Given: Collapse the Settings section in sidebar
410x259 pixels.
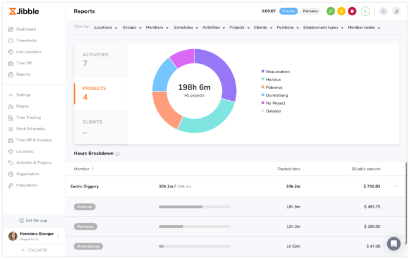Looking at the screenshot, I should click(23, 95).
